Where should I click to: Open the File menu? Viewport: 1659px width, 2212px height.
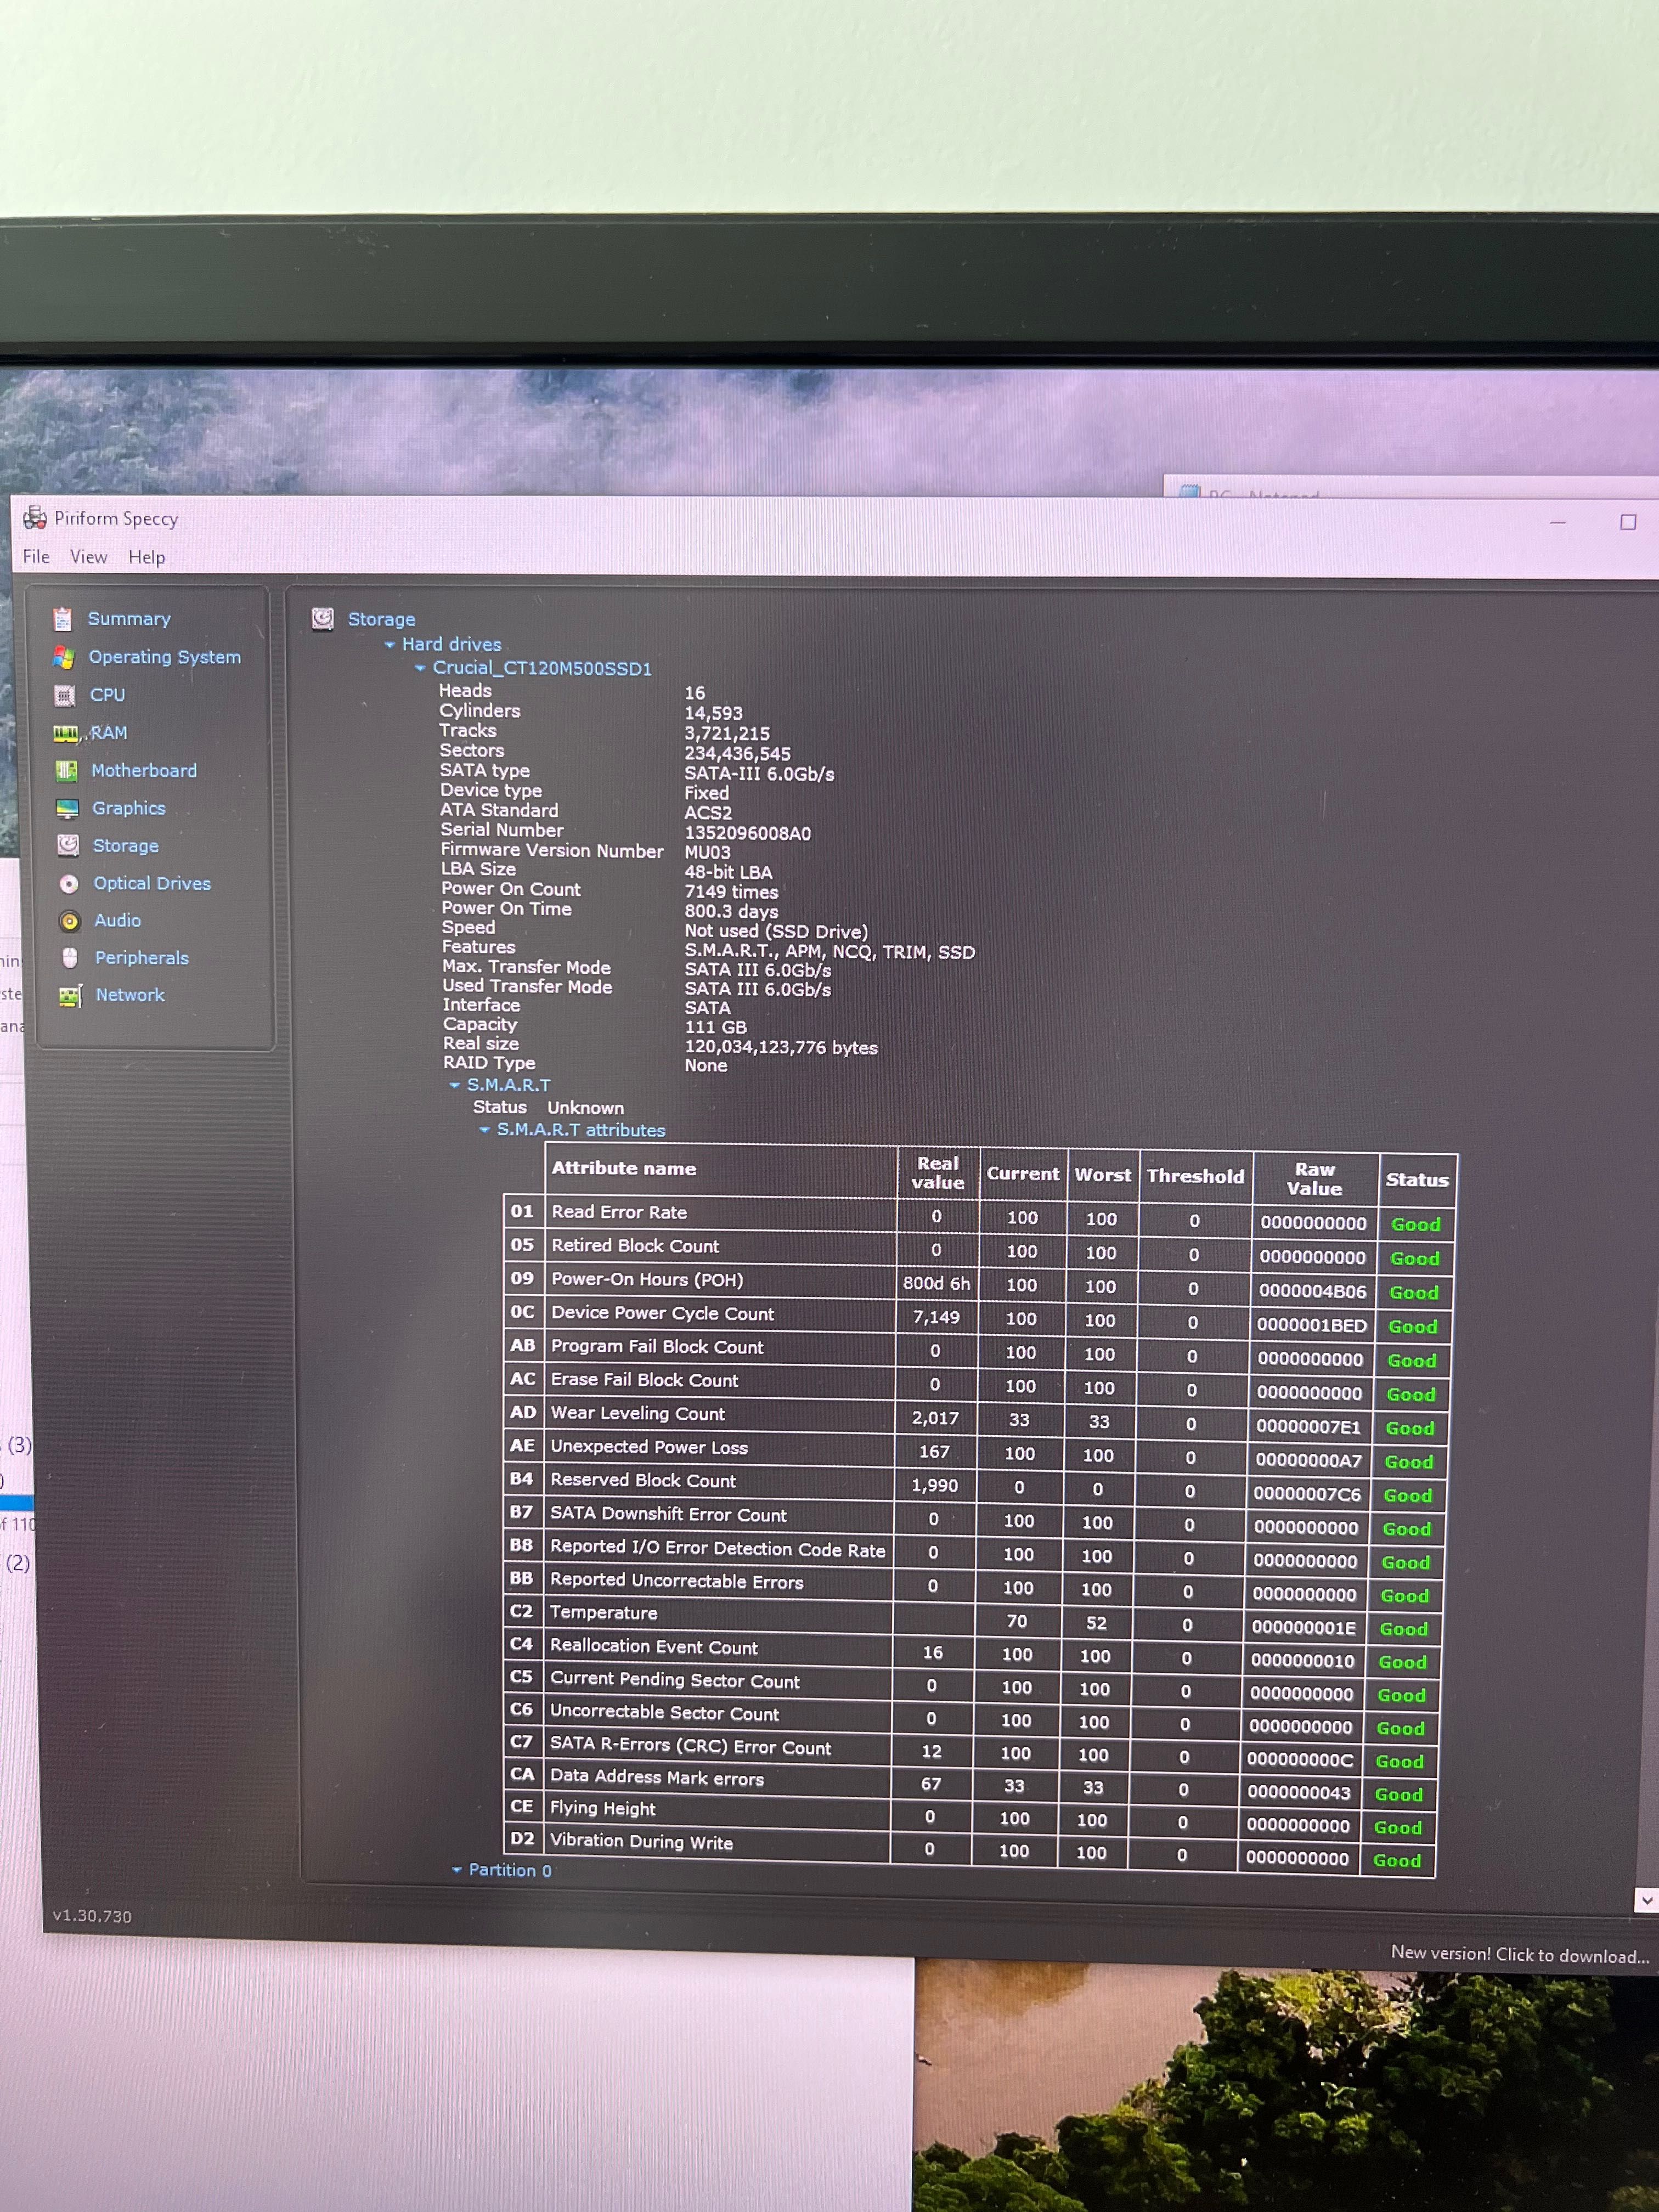(x=36, y=557)
